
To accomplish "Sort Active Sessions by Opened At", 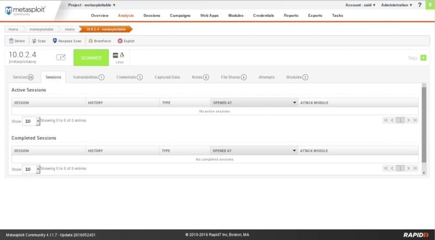I will tap(254, 103).
